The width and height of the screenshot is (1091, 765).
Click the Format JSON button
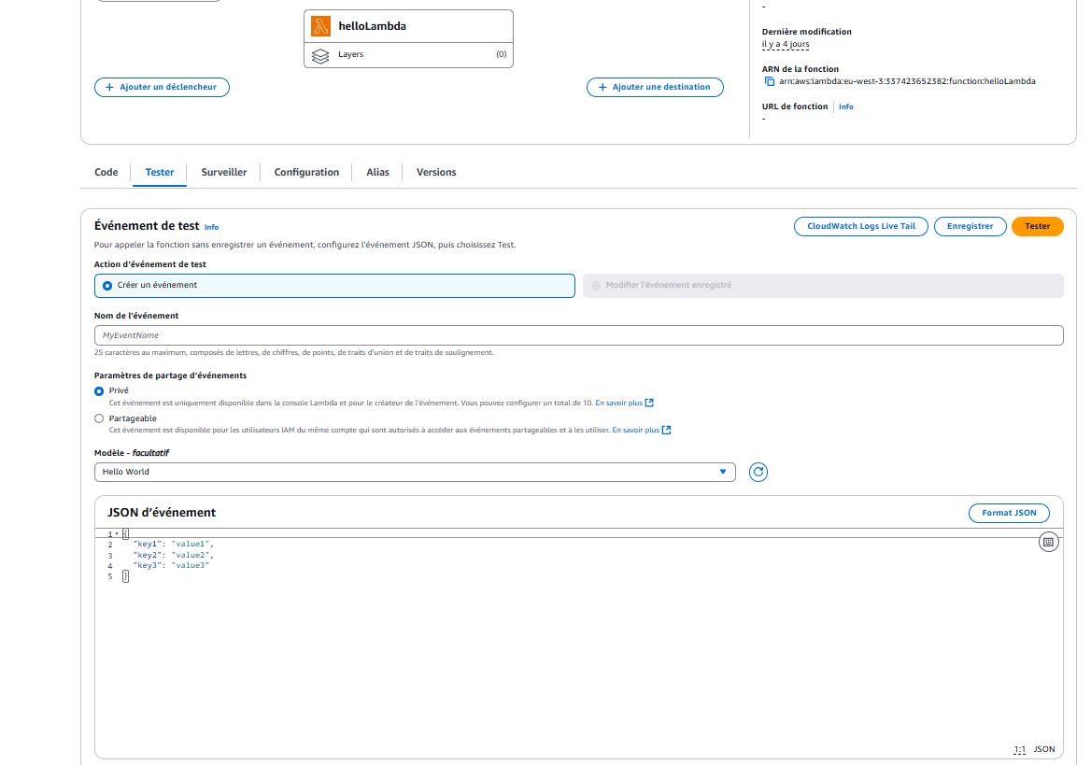pos(1009,513)
